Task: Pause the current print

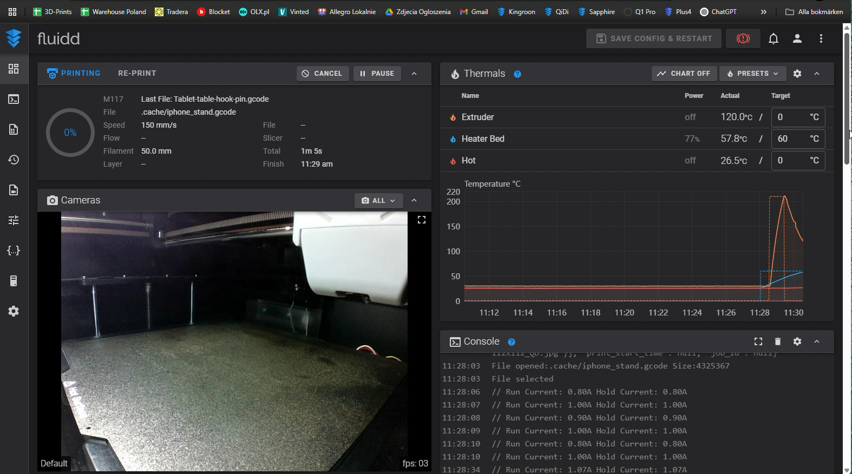Action: [x=377, y=74]
